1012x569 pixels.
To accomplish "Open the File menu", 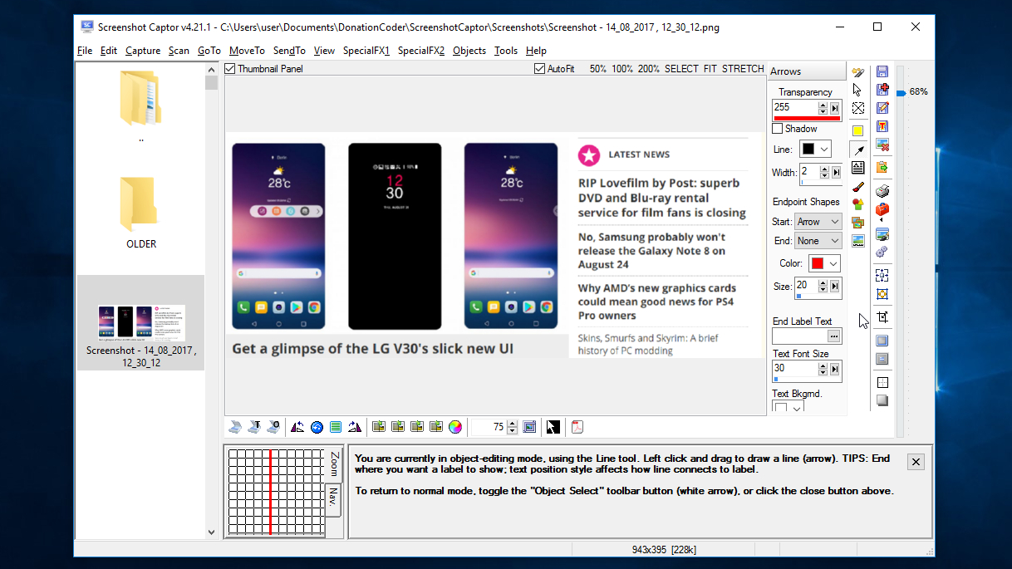I will point(85,51).
